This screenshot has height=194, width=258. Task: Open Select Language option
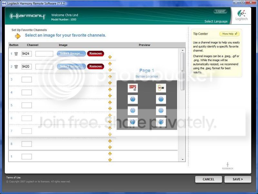tap(216, 21)
